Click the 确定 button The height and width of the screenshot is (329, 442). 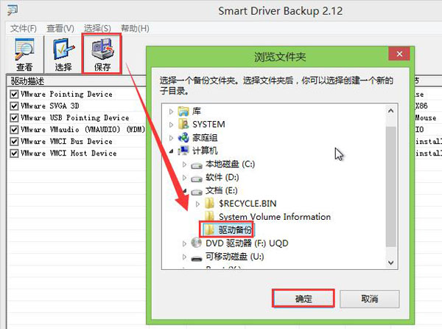[x=304, y=299]
